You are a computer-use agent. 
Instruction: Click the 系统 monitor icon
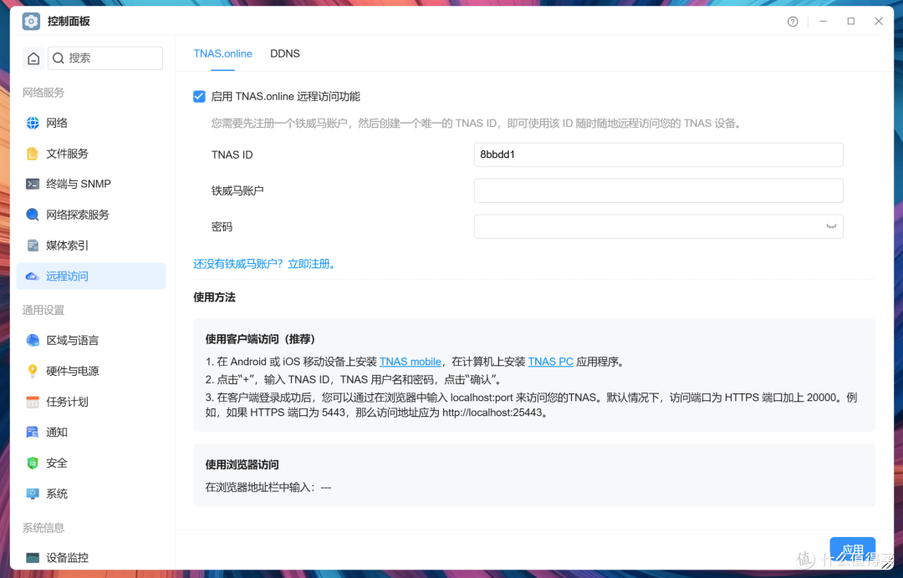point(33,494)
